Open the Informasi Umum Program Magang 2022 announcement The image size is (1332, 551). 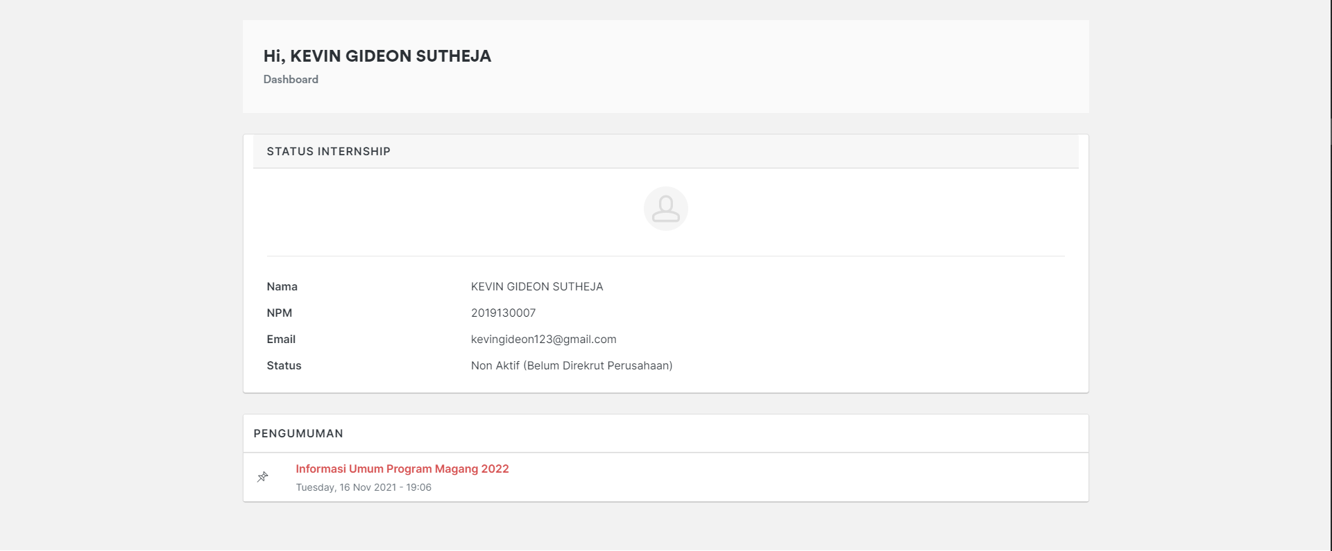pyautogui.click(x=402, y=469)
